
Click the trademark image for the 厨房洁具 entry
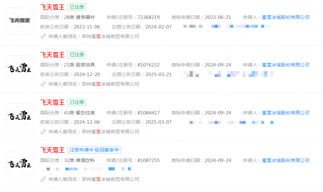19,69
